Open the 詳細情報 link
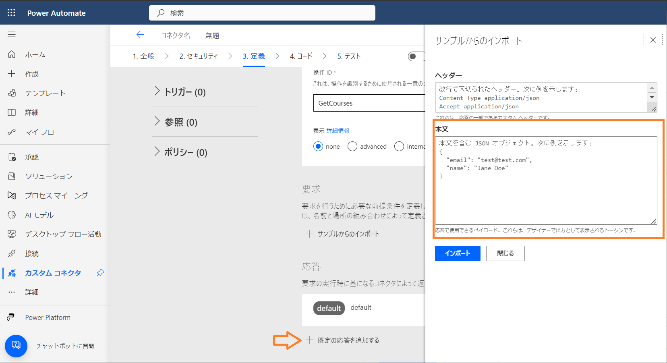This screenshot has height=363, width=667. coord(338,131)
